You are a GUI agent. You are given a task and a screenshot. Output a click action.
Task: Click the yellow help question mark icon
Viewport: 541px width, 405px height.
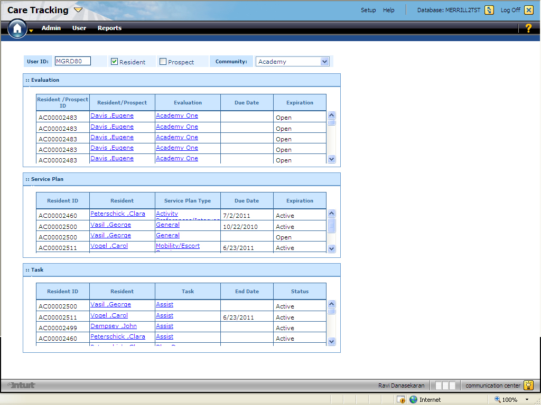(x=528, y=28)
